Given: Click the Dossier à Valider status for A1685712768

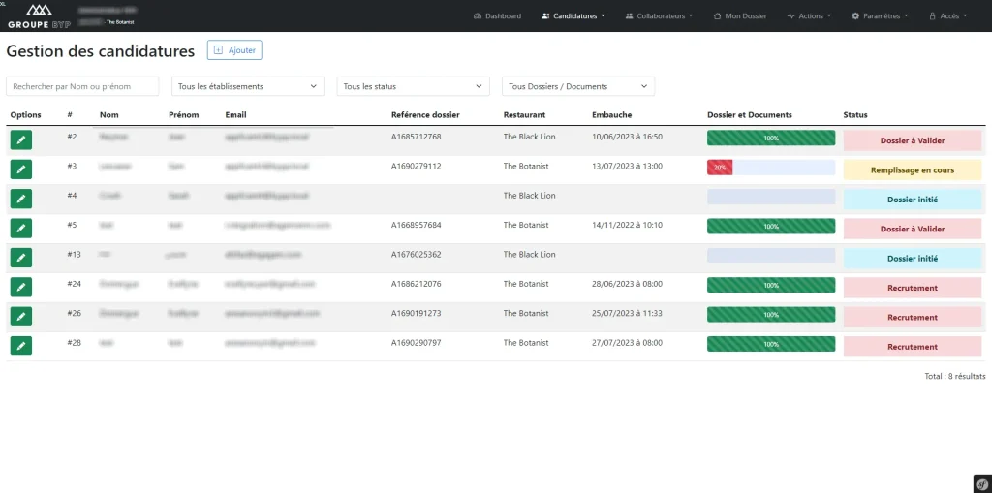Looking at the screenshot, I should [x=913, y=140].
